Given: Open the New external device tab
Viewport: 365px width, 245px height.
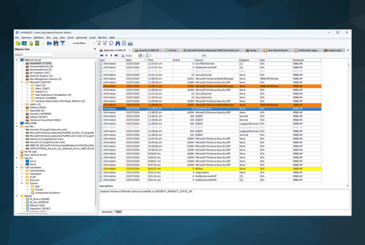Looking at the screenshot, I should (x=276, y=50).
